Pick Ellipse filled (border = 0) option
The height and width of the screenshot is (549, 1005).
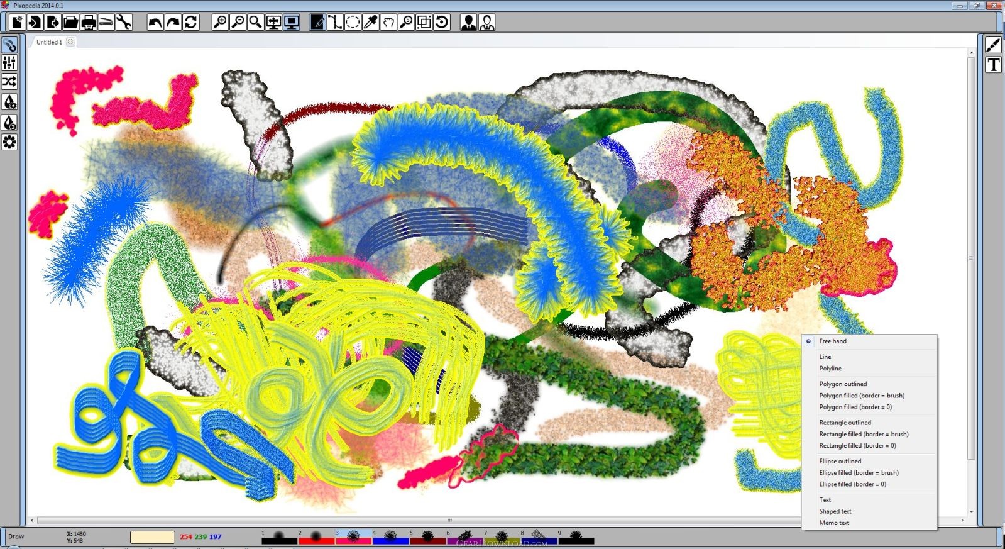[x=852, y=485]
